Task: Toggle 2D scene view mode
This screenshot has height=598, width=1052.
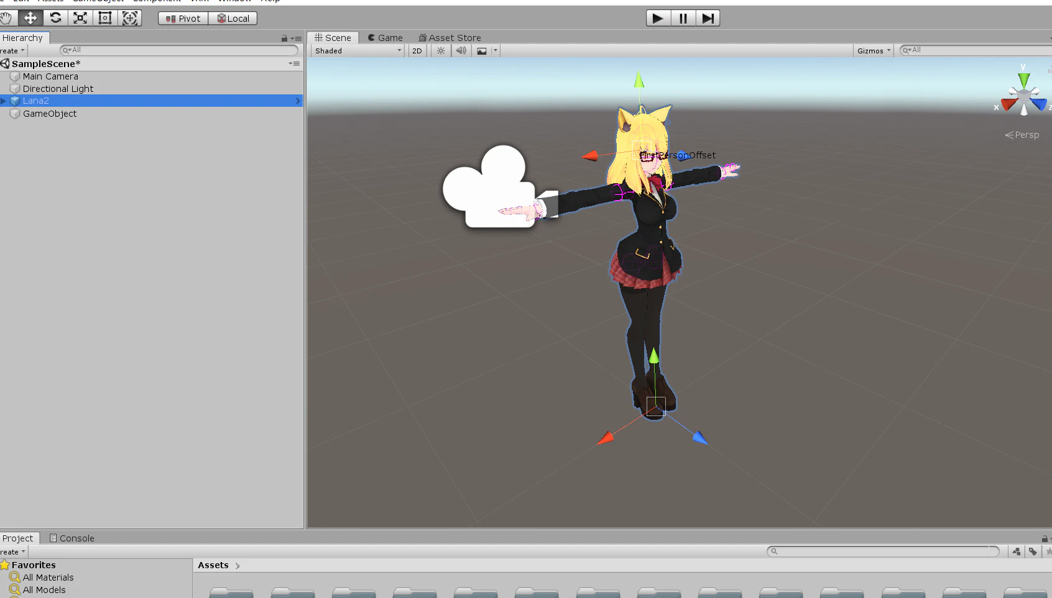Action: pos(417,51)
